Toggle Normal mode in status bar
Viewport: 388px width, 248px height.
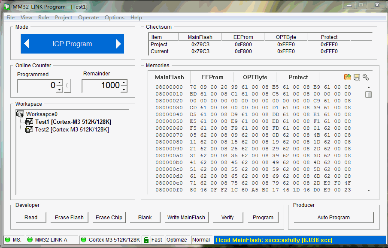[201, 240]
